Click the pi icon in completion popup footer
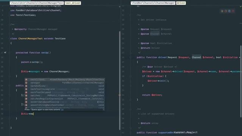Viewport: 242px width, 136px height. coord(104,110)
